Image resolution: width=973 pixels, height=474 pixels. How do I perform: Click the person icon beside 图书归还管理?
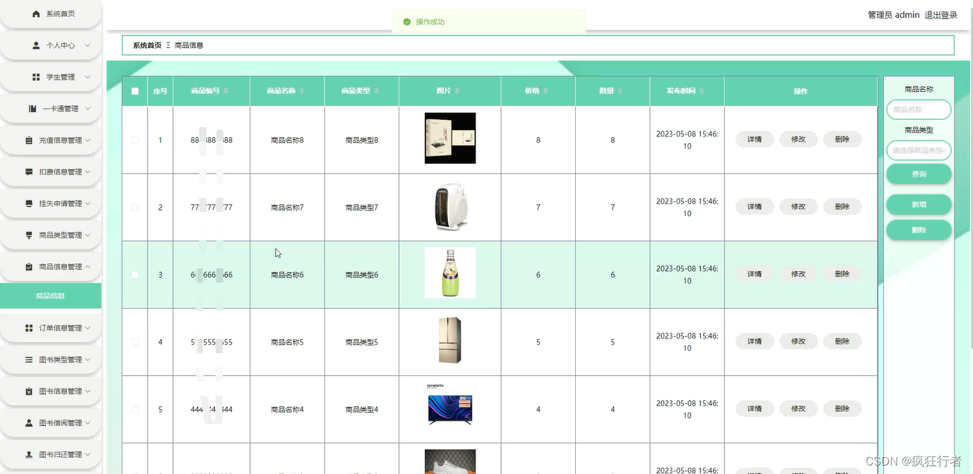29,455
